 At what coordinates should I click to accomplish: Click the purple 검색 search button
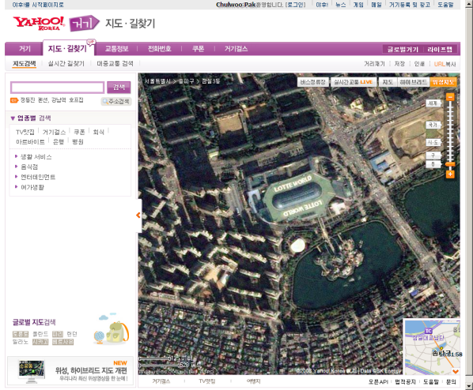click(x=119, y=88)
